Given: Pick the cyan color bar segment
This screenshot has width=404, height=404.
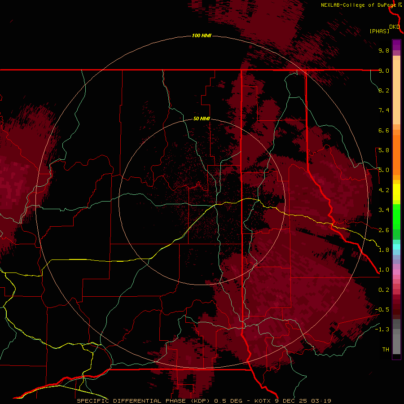Looking at the screenshot, I should point(396,247).
